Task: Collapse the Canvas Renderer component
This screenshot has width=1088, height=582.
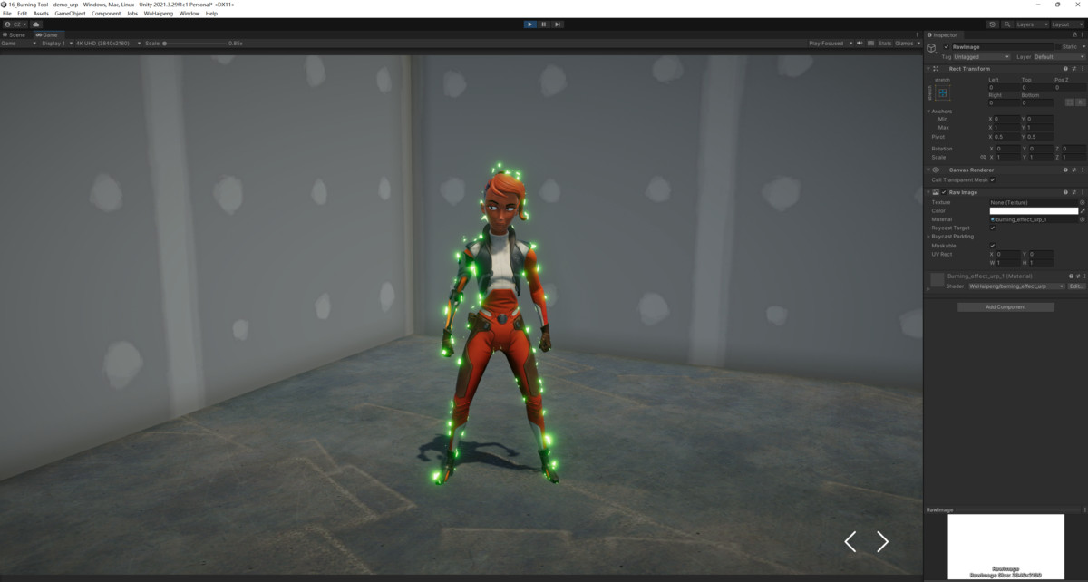Action: [x=928, y=170]
